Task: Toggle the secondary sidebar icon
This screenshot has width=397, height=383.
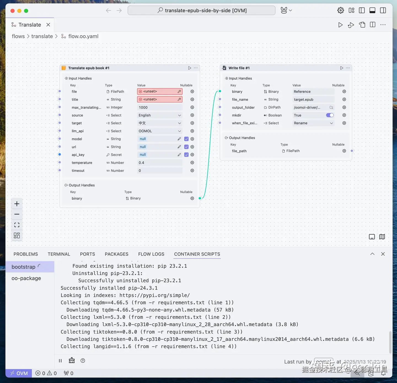Action: pyautogui.click(x=383, y=10)
